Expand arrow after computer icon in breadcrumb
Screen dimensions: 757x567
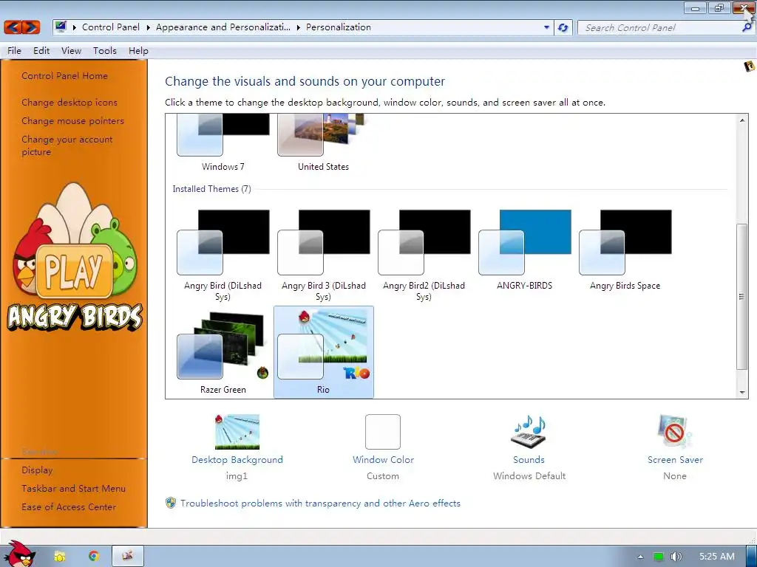(75, 27)
